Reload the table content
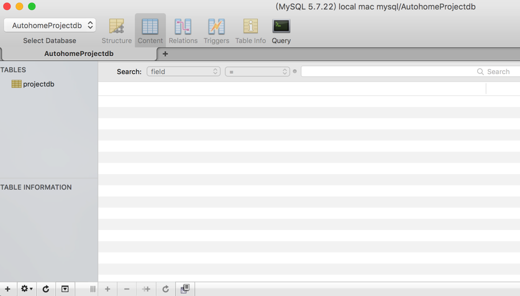This screenshot has width=520, height=296. [x=165, y=289]
